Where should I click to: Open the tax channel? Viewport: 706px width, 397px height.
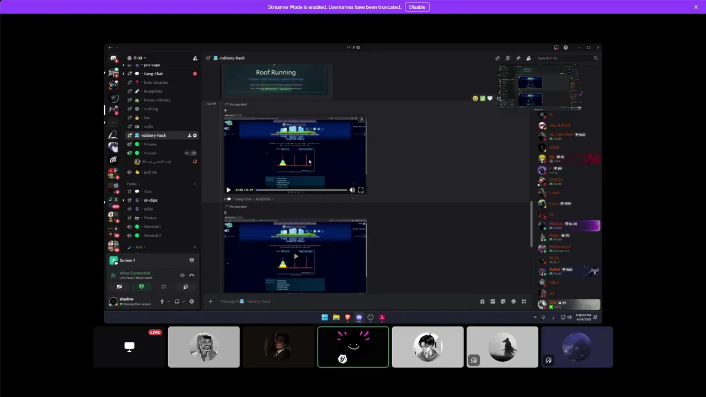click(163, 117)
